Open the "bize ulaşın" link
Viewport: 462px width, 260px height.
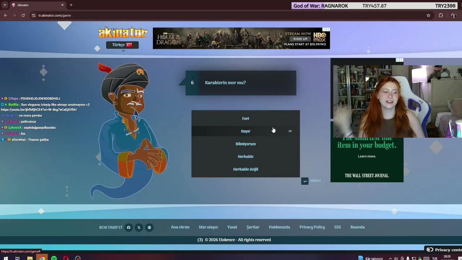[x=208, y=227]
